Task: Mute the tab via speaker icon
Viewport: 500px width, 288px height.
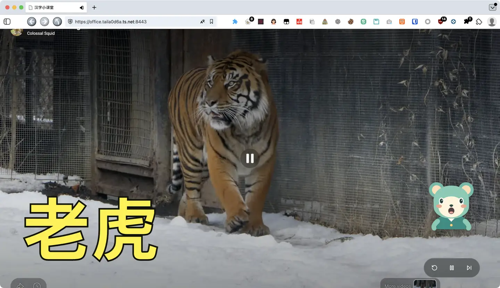Action: pos(82,7)
